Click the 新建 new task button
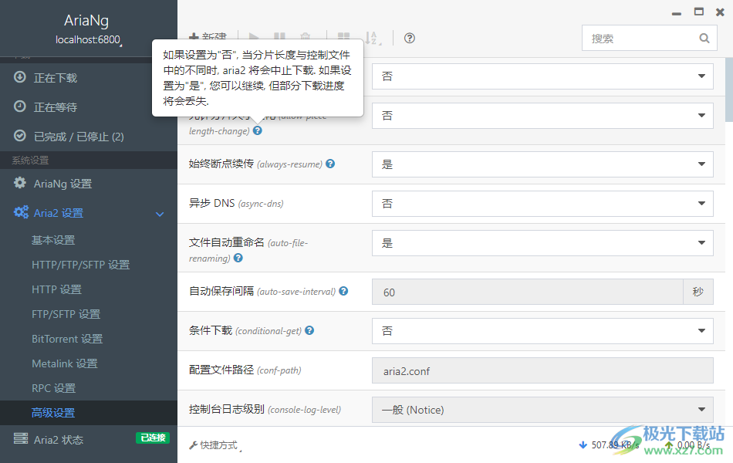733x463 pixels. (x=208, y=37)
